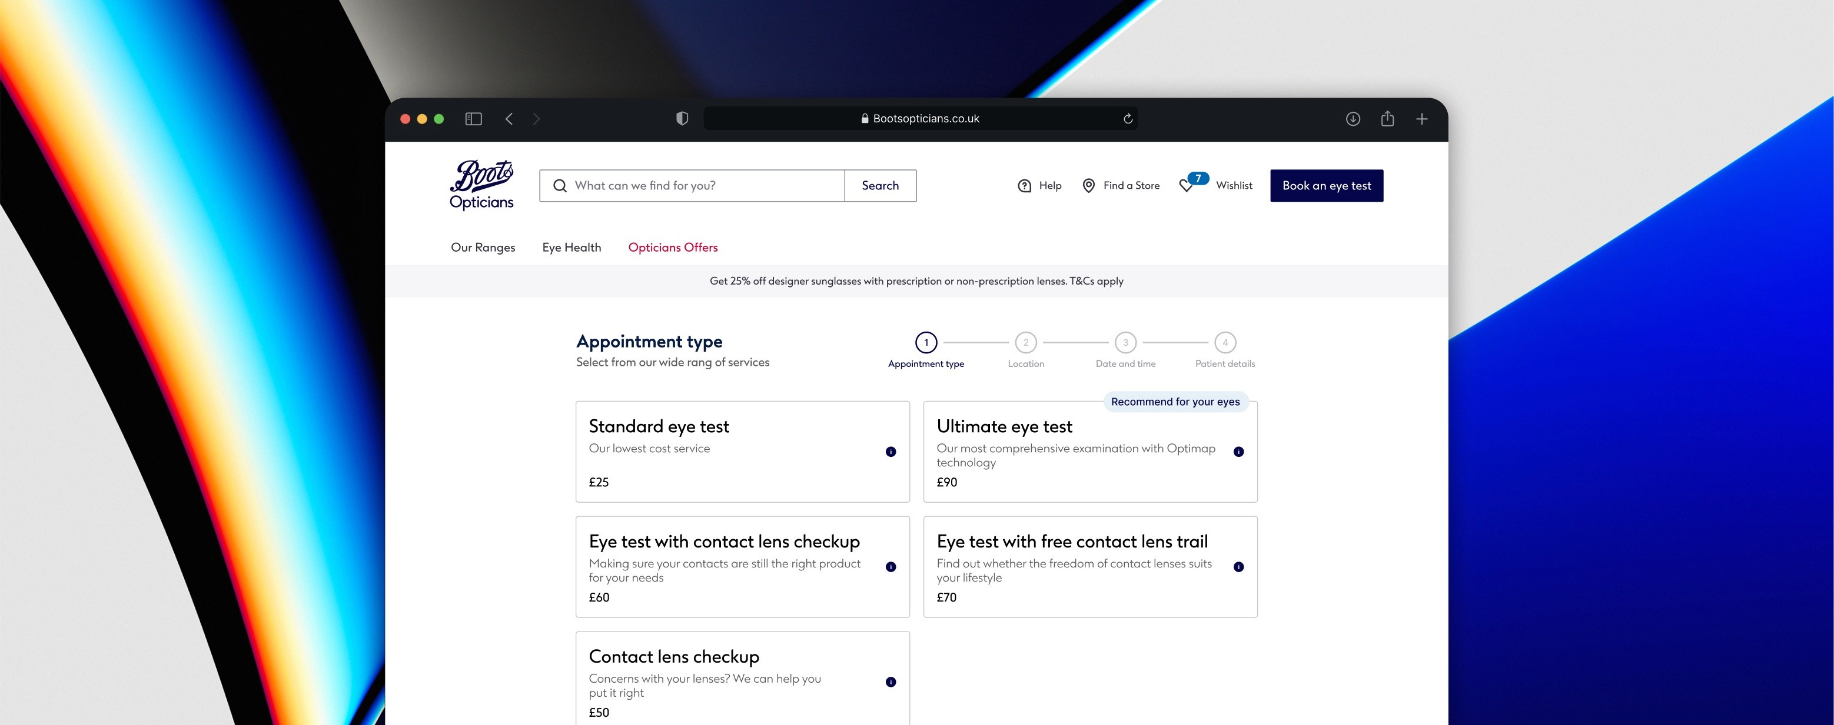Open Find a Store link

[1121, 186]
